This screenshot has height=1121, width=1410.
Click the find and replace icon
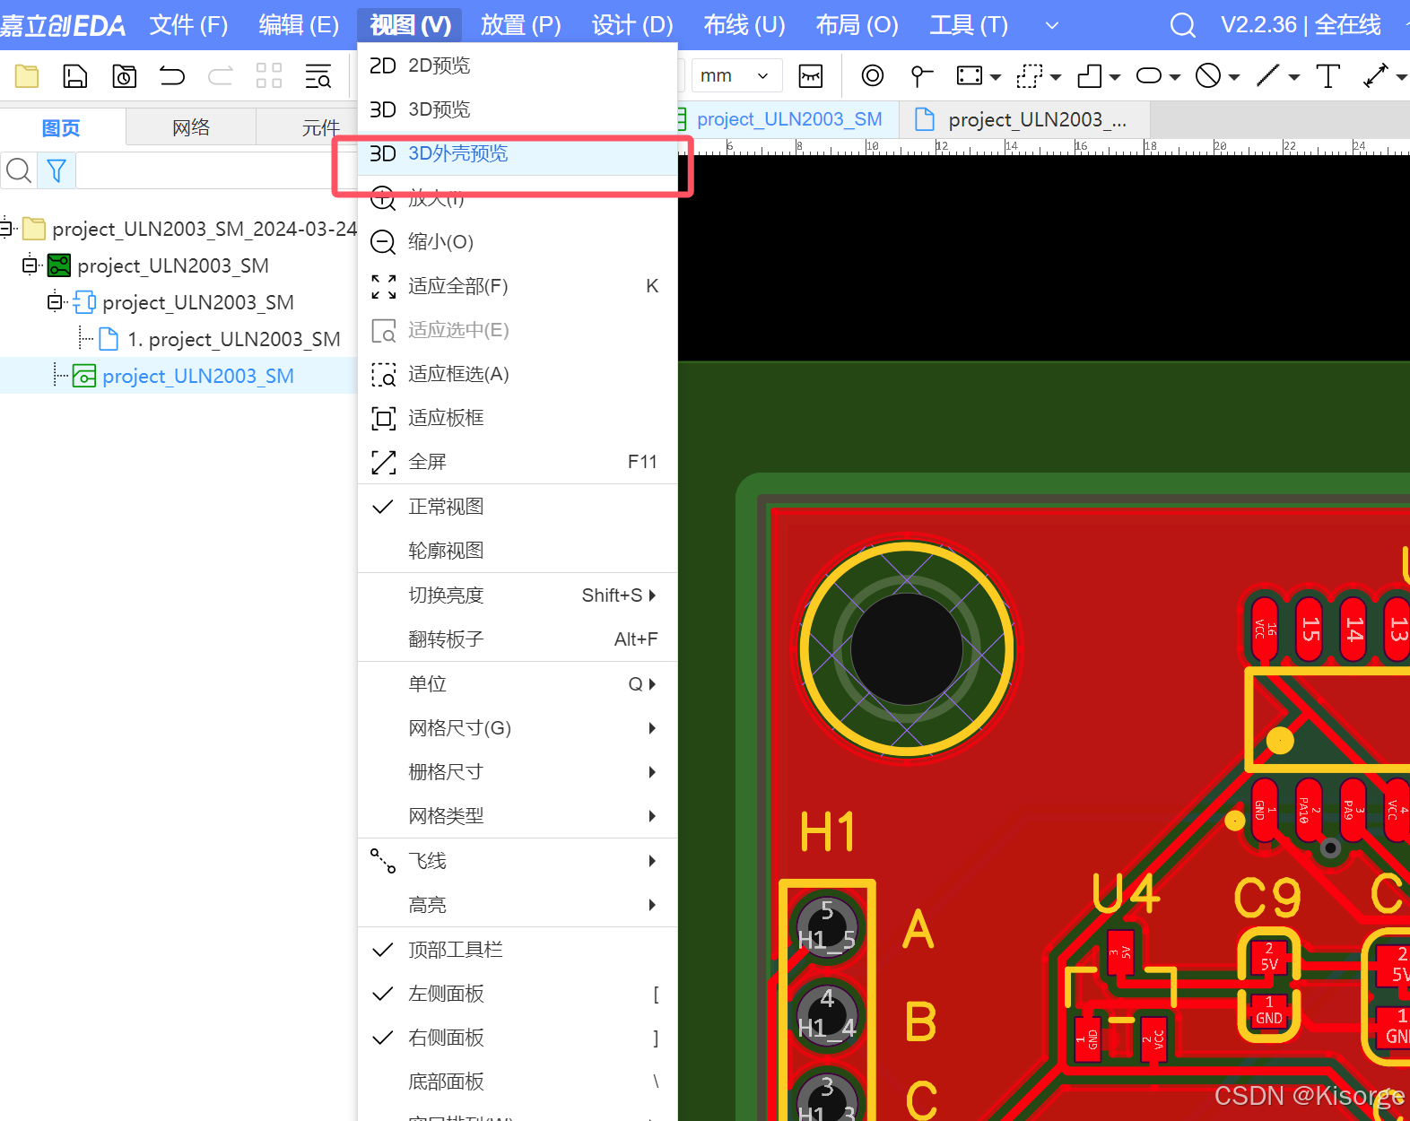tap(318, 76)
